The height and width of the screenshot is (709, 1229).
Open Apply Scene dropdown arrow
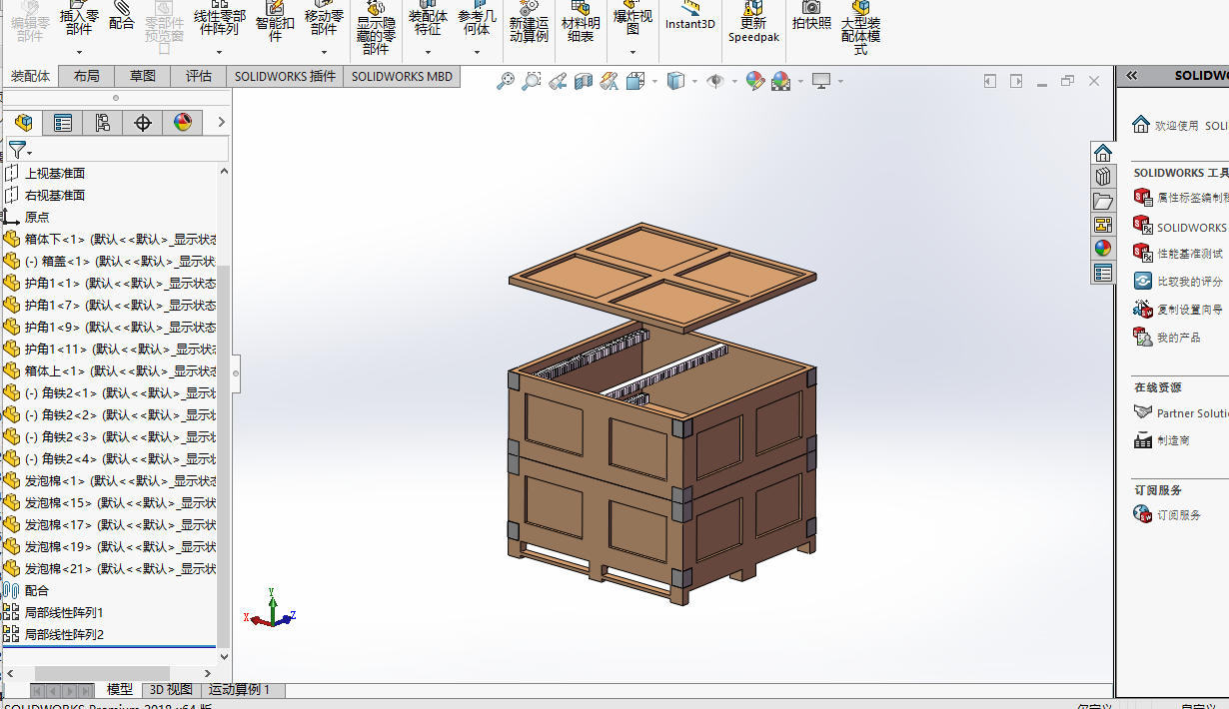coord(799,82)
